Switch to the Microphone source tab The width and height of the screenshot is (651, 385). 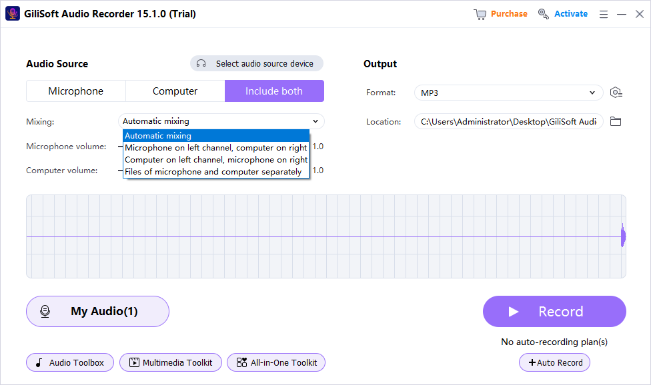[x=76, y=91]
